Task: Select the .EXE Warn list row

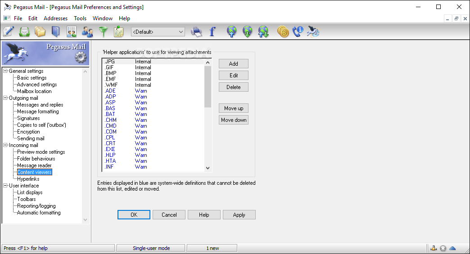Action: (153, 149)
